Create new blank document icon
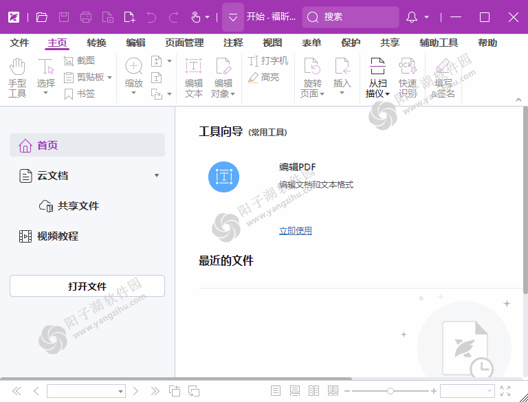This screenshot has width=528, height=402. tap(130, 16)
